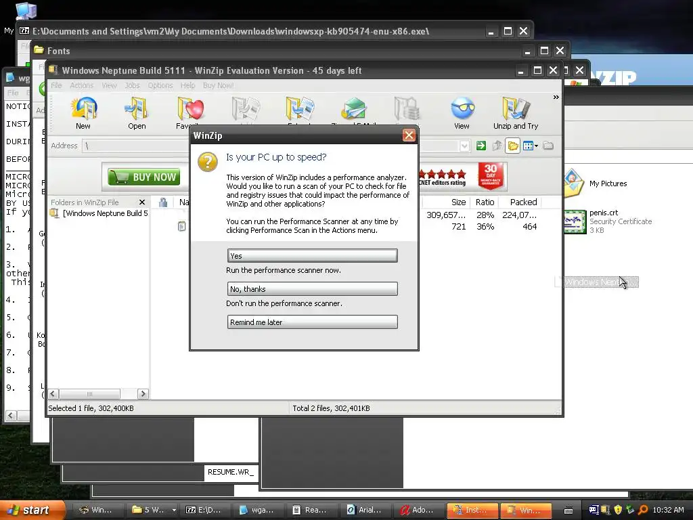This screenshot has height=520, width=693.
Task: Click the magnifier icon in system tray
Action: (x=643, y=510)
